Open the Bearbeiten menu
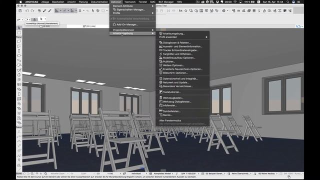 (58, 2)
